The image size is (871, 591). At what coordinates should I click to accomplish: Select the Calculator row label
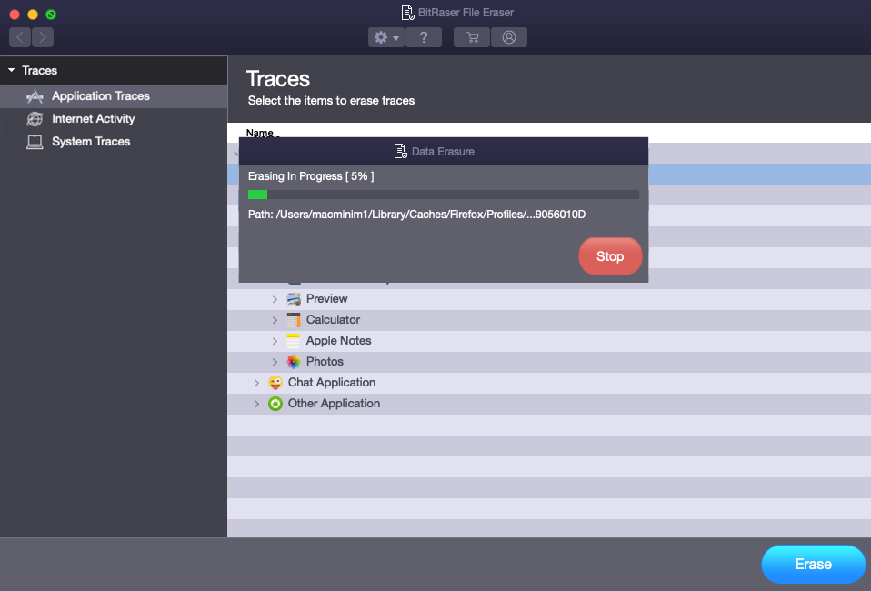tap(333, 320)
